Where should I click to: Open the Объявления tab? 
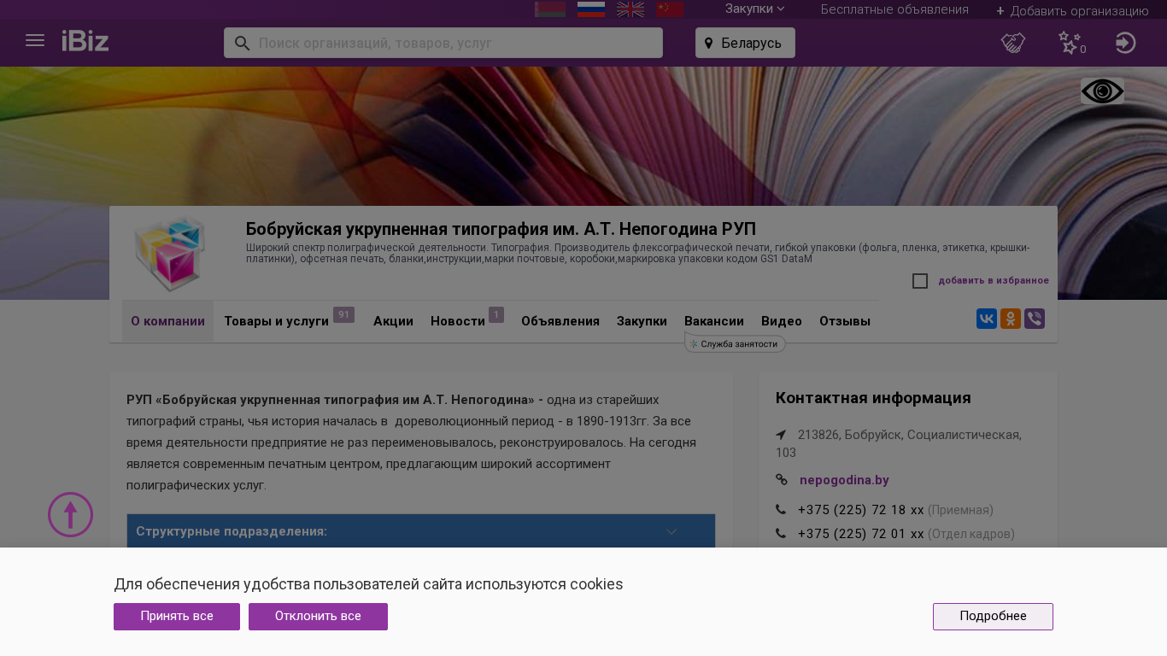(560, 321)
